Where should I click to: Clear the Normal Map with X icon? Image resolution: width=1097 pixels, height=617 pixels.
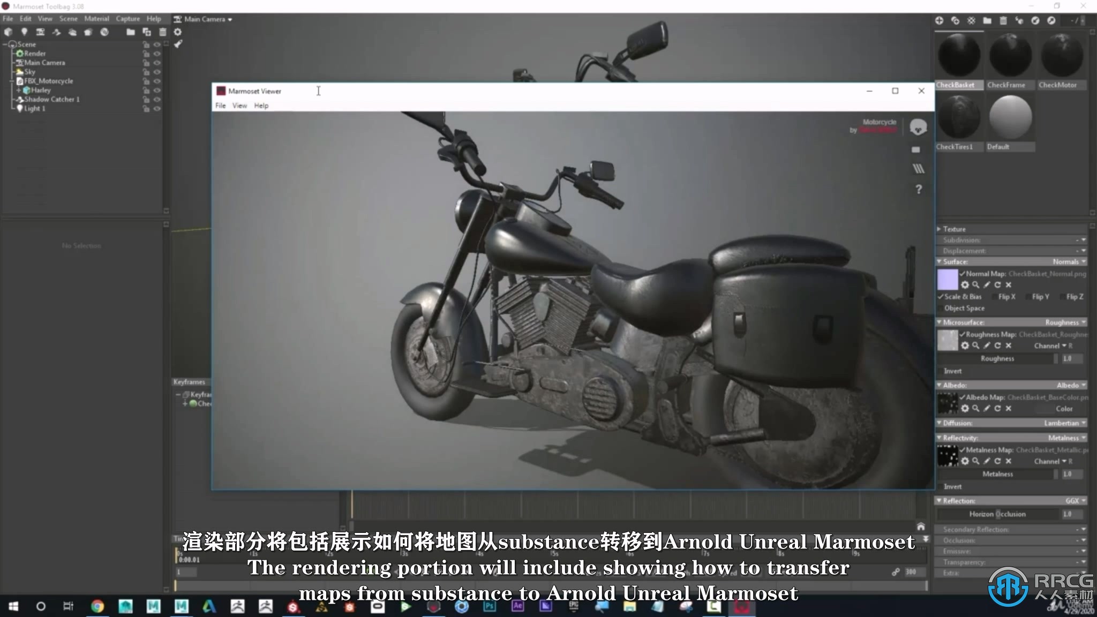pos(1009,285)
